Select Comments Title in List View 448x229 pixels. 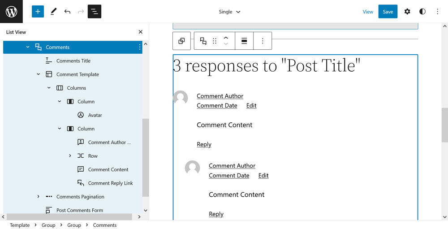[73, 61]
